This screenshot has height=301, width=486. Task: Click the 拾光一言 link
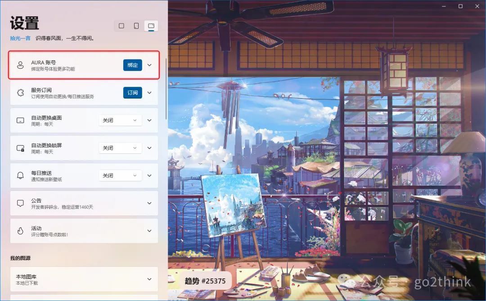20,38
